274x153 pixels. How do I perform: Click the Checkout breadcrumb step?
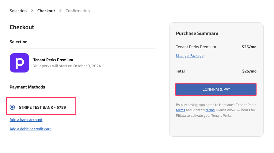pyautogui.click(x=46, y=11)
